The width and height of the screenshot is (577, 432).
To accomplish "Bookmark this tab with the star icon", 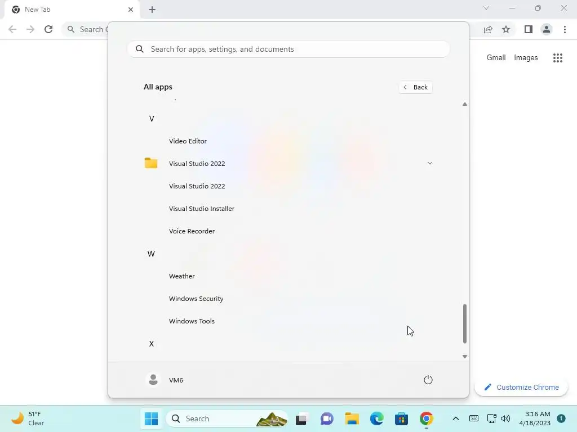I will tap(506, 29).
